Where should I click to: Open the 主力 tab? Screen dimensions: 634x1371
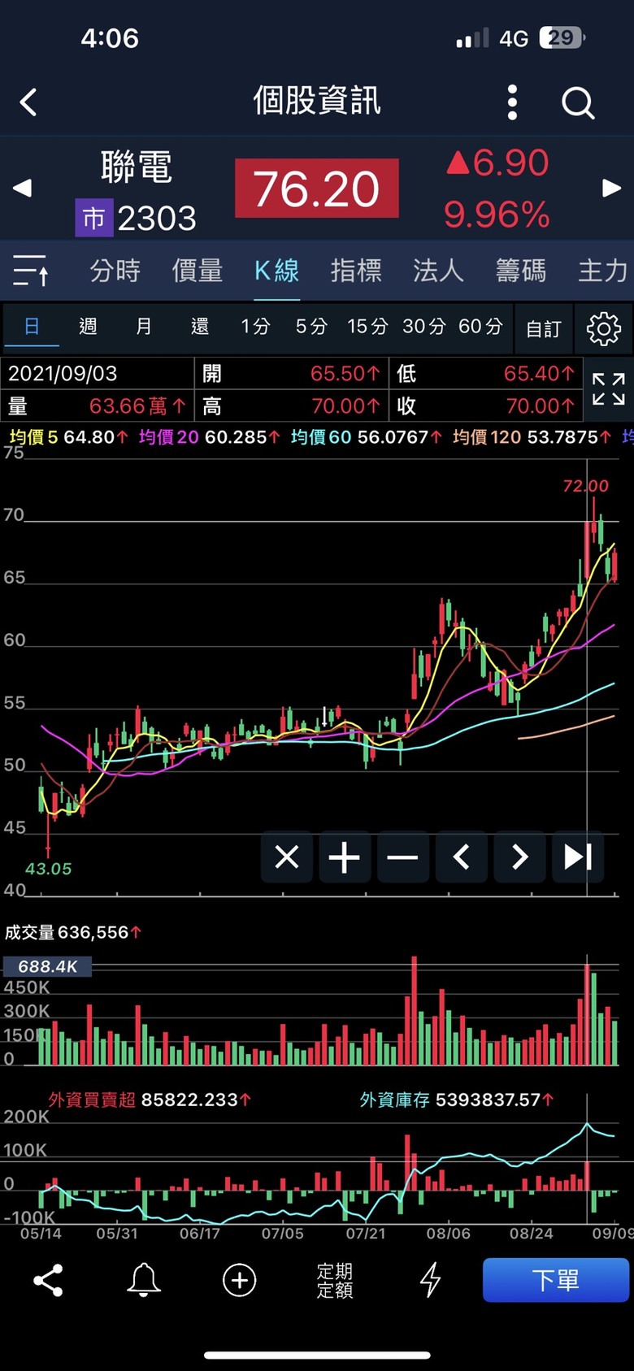[603, 270]
